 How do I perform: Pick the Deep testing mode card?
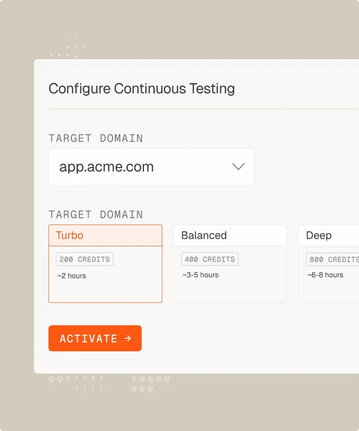[328, 264]
